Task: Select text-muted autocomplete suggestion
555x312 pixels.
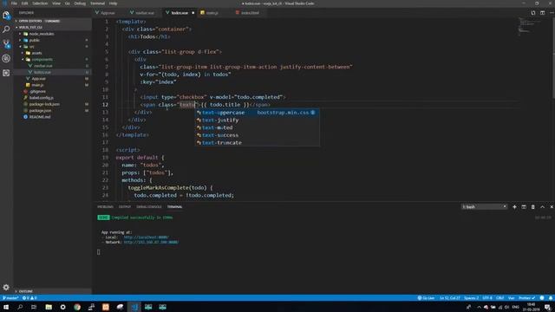Action: (258, 127)
